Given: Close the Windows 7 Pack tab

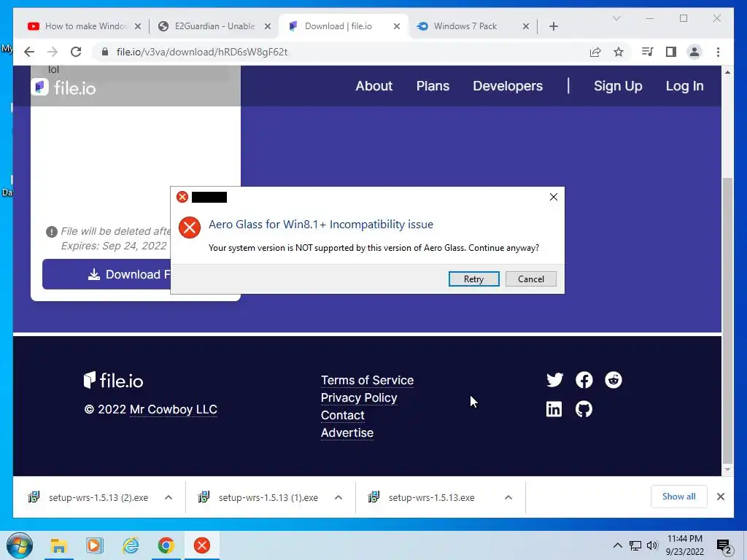Looking at the screenshot, I should (525, 26).
